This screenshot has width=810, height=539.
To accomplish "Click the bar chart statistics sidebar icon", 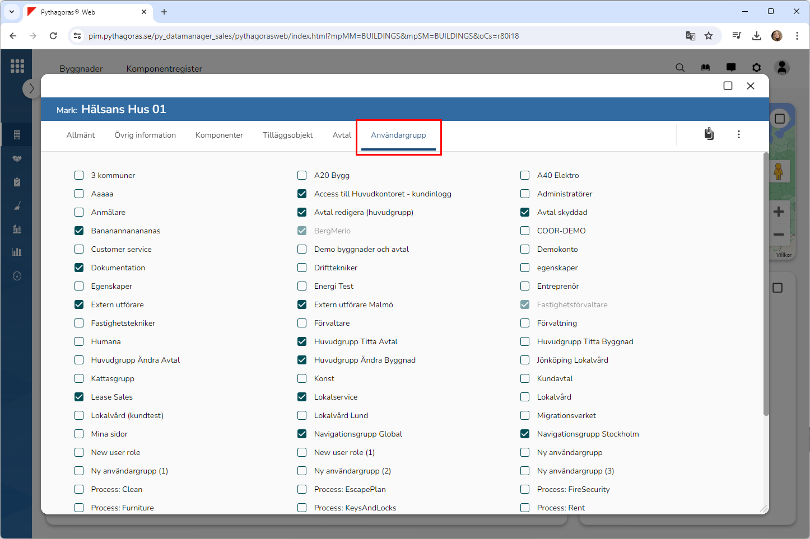I will click(x=17, y=252).
